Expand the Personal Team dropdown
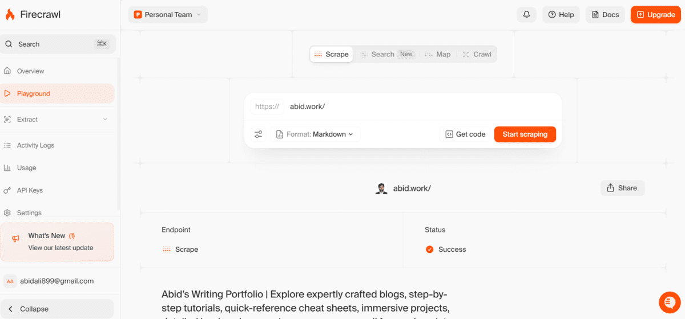685x319 pixels. coord(168,15)
